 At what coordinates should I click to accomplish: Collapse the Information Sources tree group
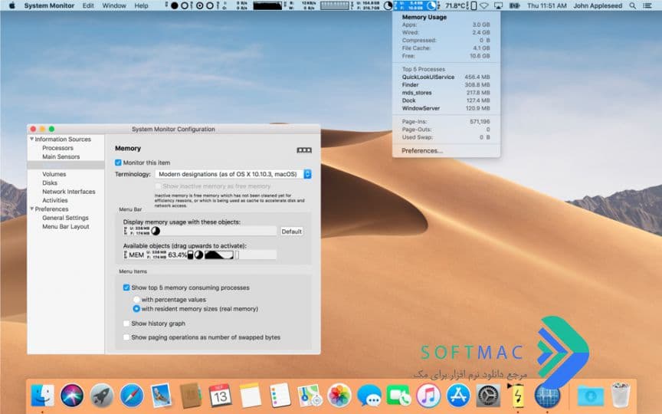coord(31,139)
